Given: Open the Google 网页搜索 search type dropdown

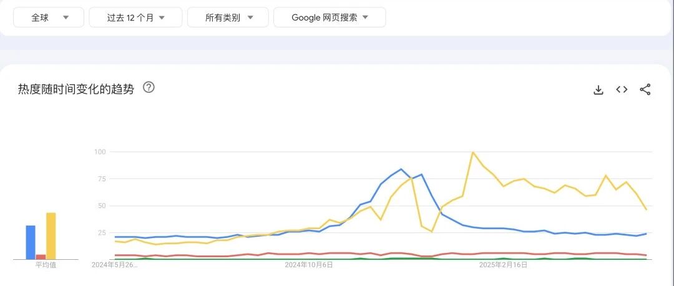Looking at the screenshot, I should click(x=330, y=17).
